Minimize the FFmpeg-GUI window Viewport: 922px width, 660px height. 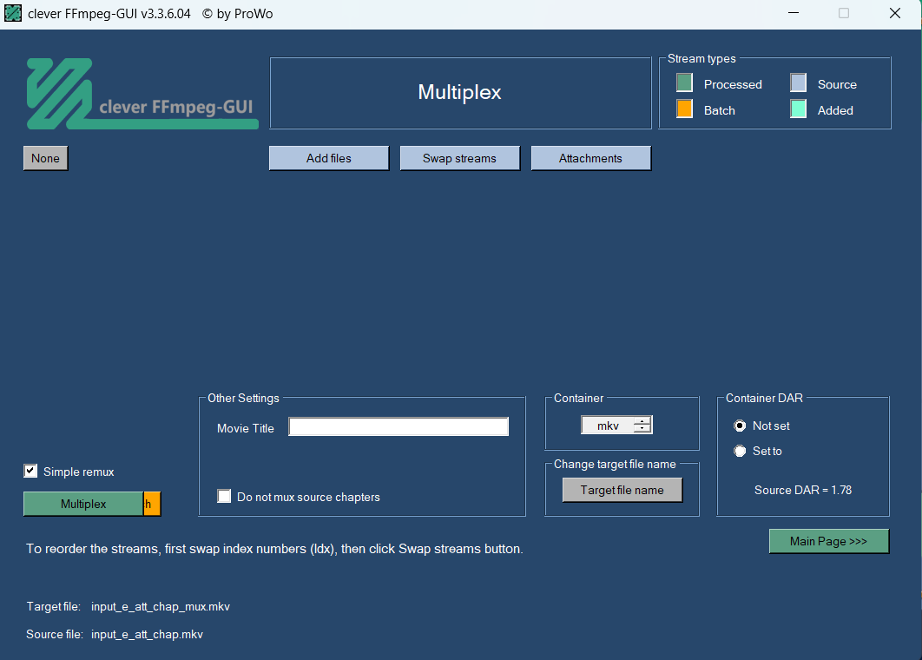coord(794,13)
